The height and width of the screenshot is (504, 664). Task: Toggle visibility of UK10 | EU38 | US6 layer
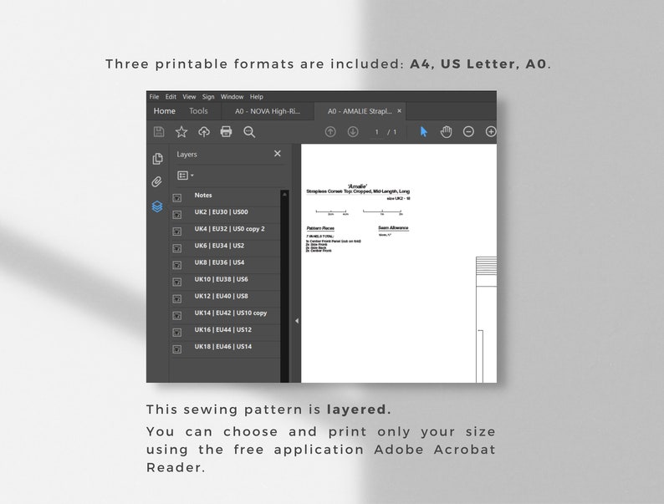[177, 282]
